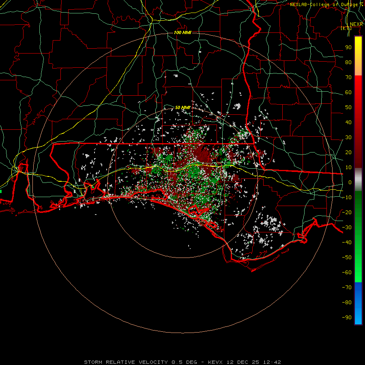Image resolution: width=365 pixels, height=365 pixels.
Task: Click the 30 value on the velocity scale
Action: (x=348, y=137)
